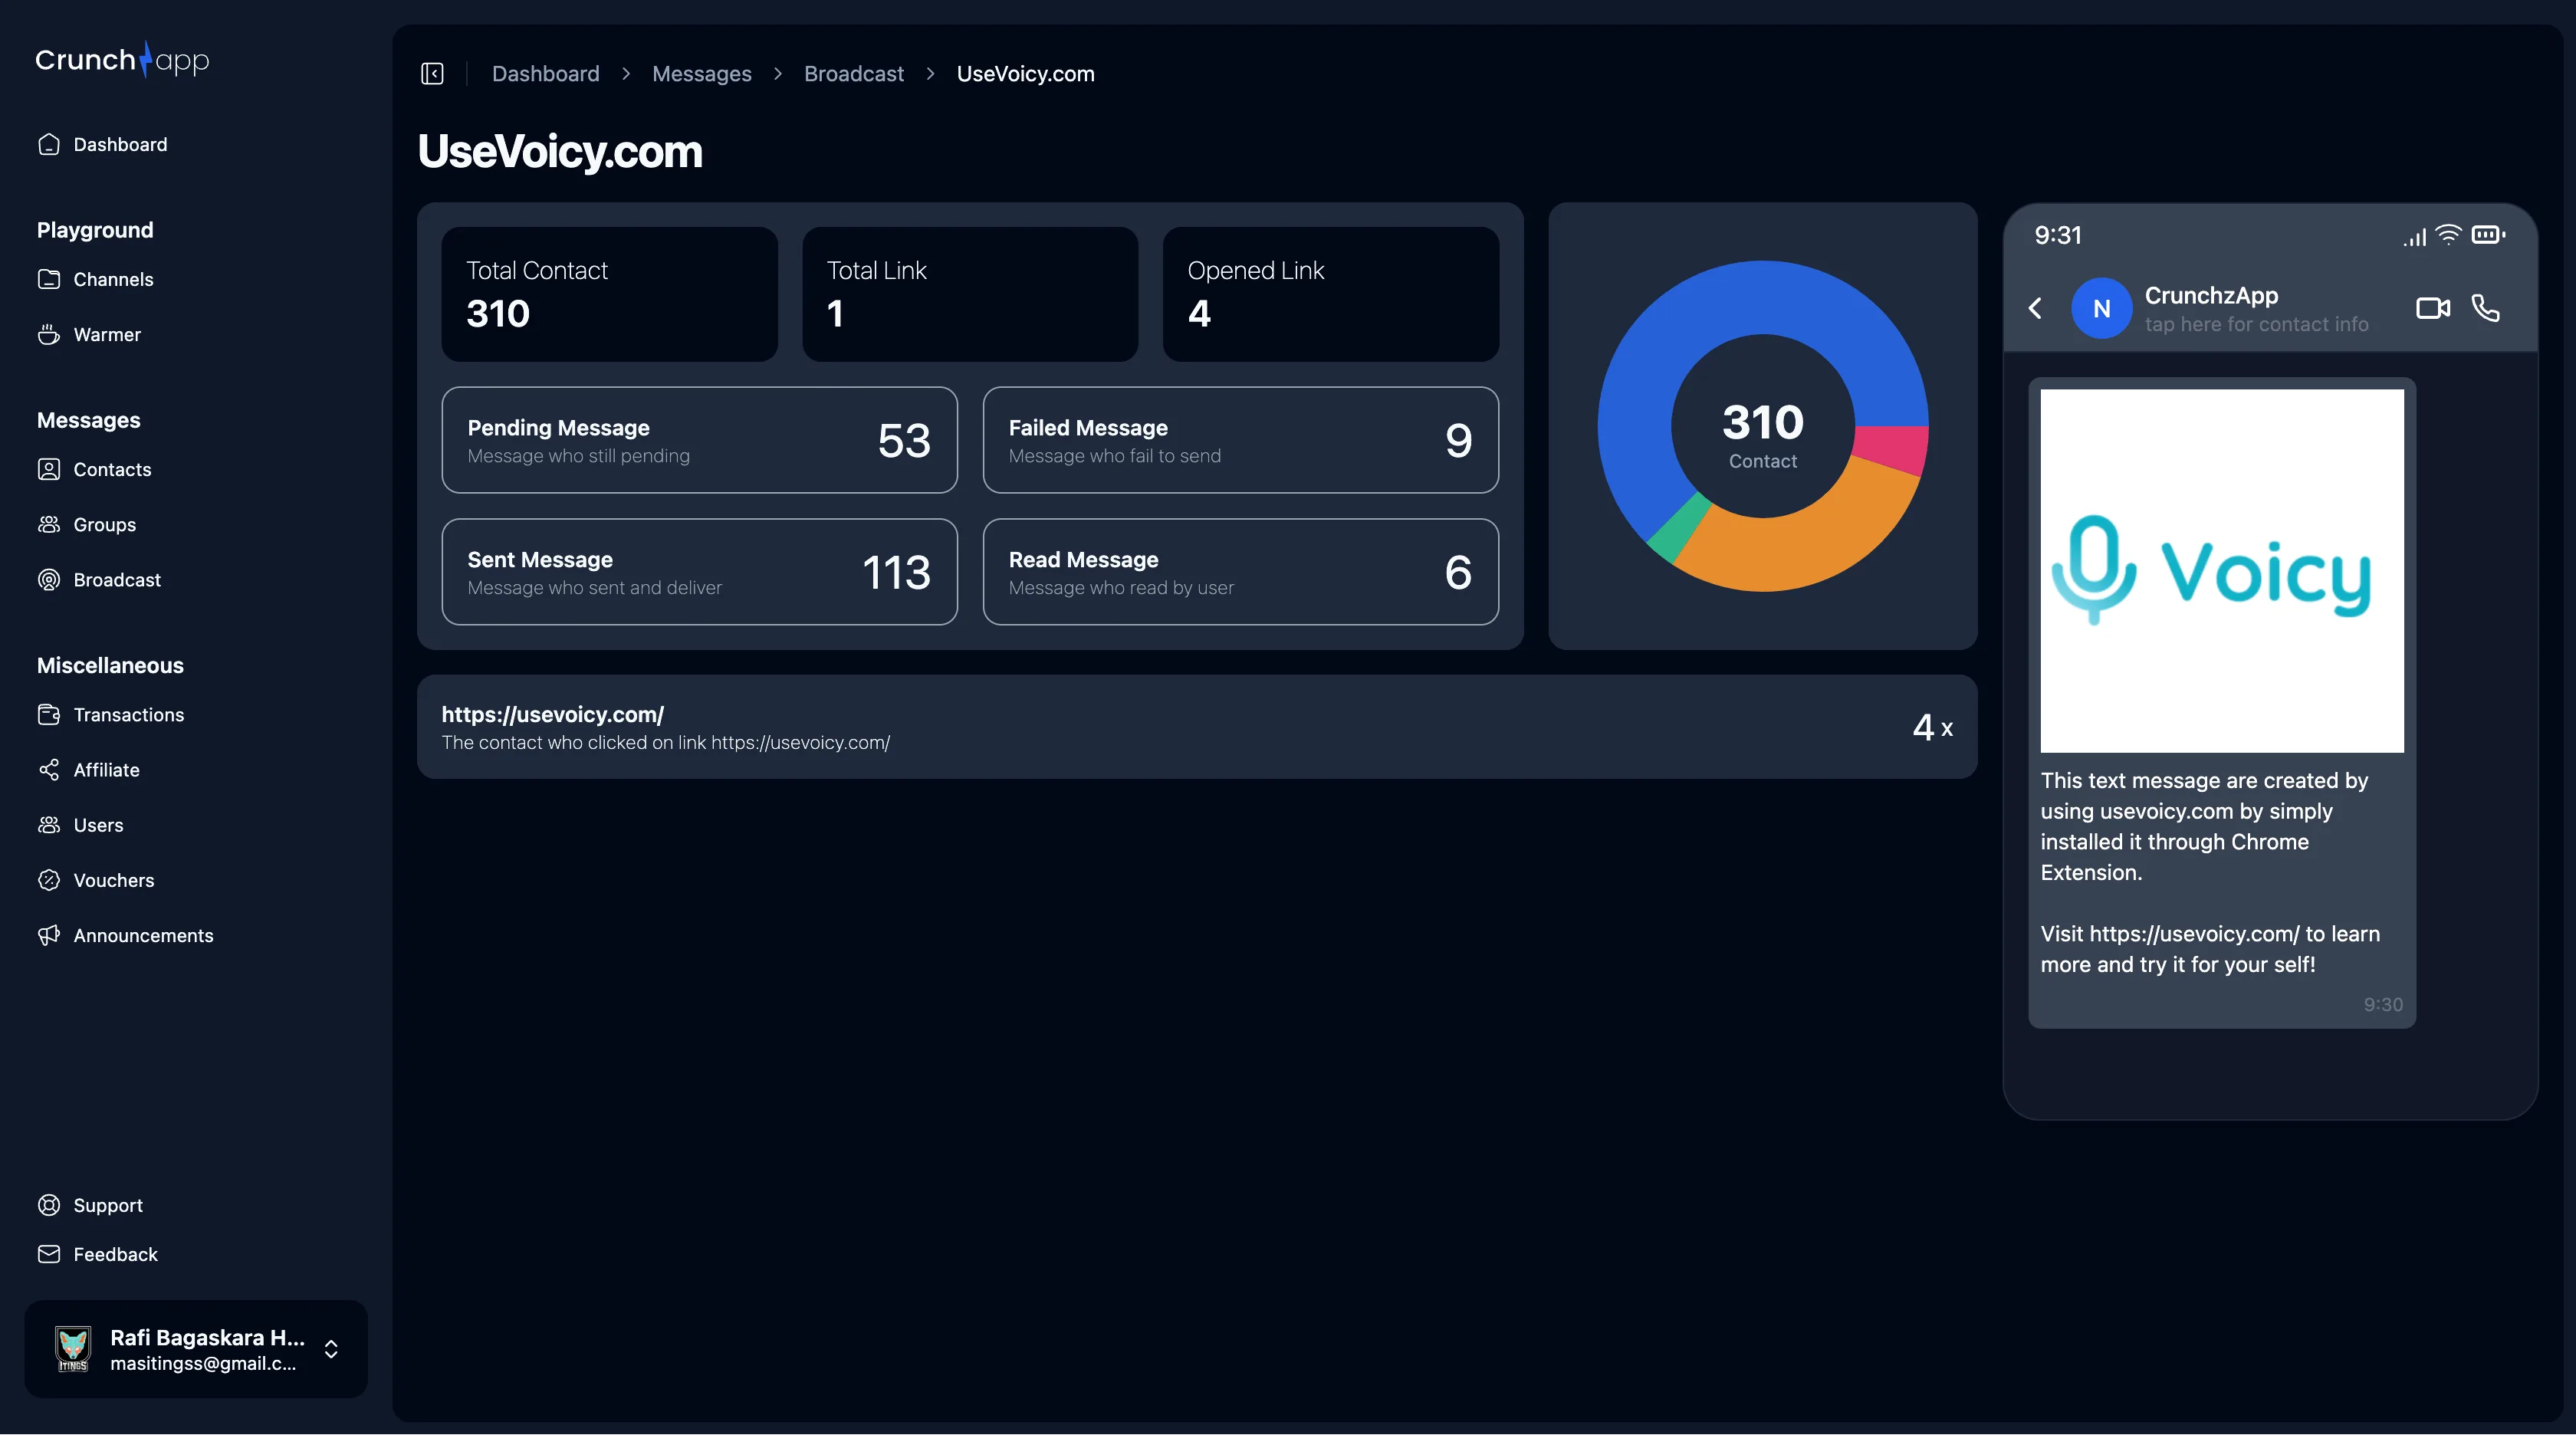Click the pink segment of donut chart
Viewport: 2576px width, 1435px height.
1892,448
